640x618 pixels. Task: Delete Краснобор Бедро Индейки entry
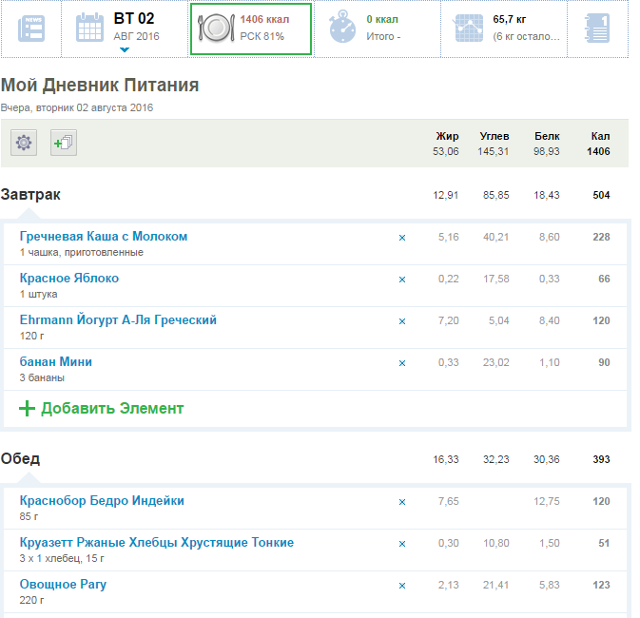tap(401, 502)
